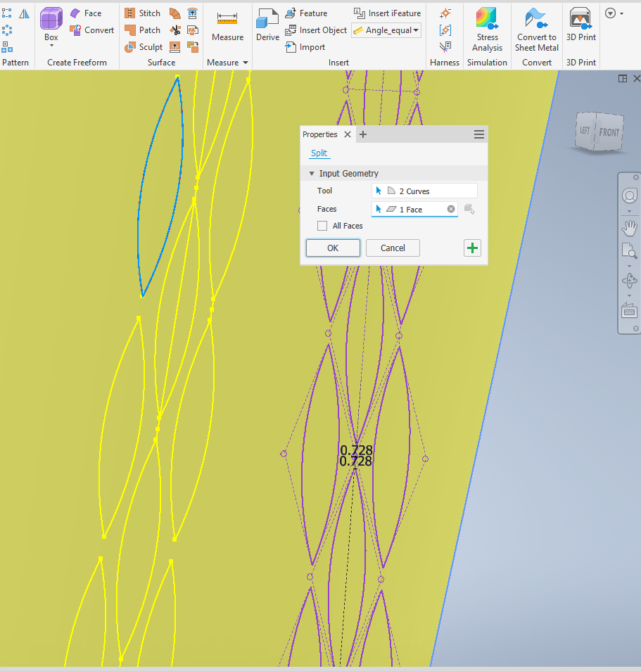The width and height of the screenshot is (641, 671).
Task: Confirm the split with OK
Action: [333, 248]
